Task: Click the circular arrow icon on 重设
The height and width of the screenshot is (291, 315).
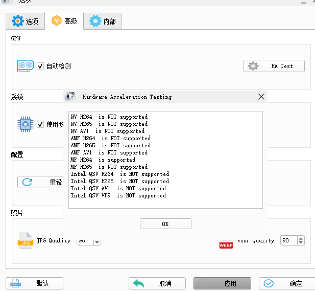Action: (x=27, y=182)
